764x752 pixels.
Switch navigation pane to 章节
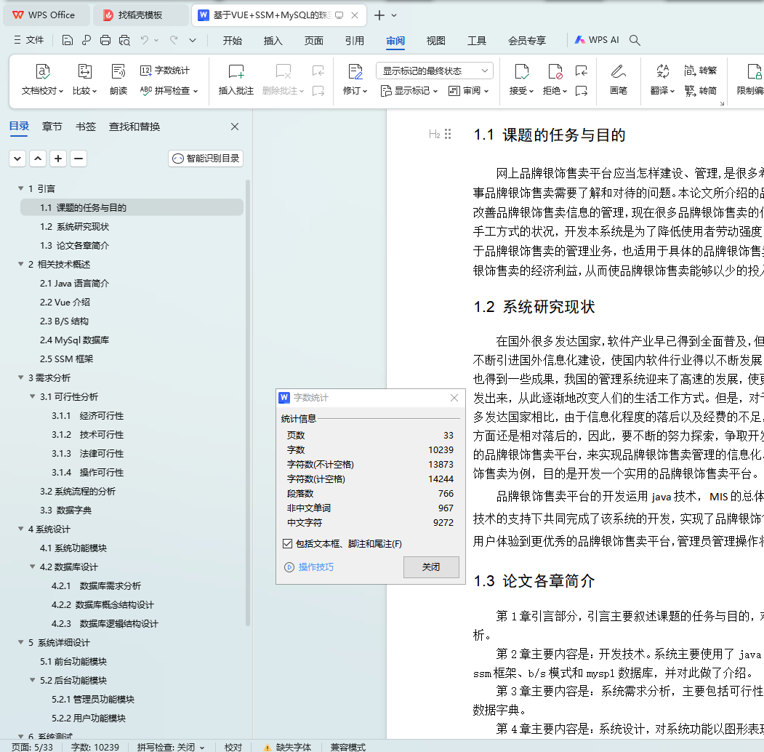pyautogui.click(x=52, y=127)
